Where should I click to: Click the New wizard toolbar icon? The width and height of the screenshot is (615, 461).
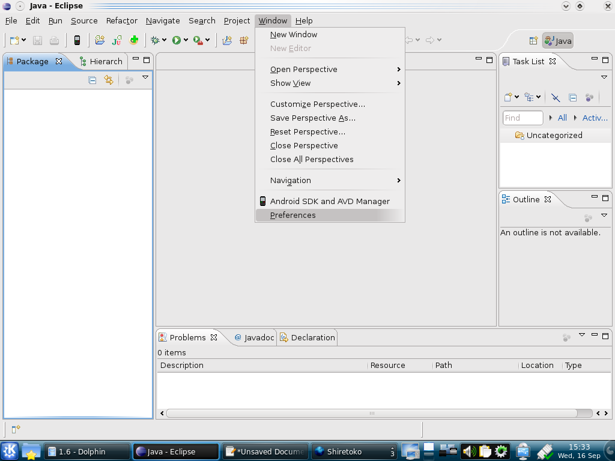pyautogui.click(x=14, y=40)
